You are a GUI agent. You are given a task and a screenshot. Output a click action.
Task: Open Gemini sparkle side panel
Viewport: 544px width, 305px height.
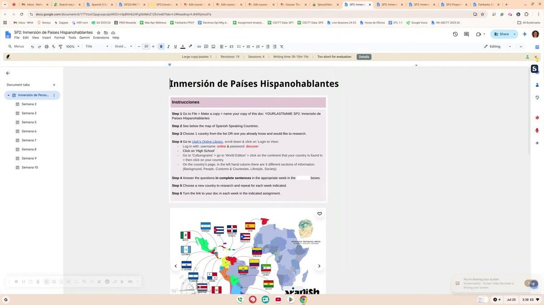coord(525,34)
